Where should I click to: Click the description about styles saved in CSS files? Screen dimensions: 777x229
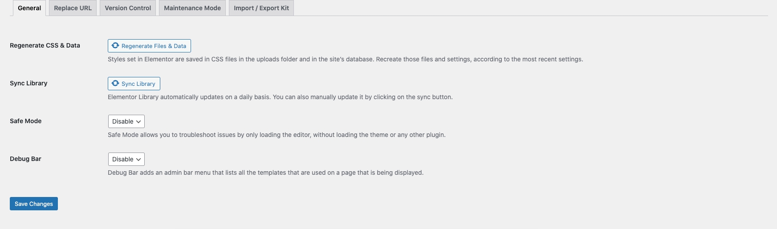point(345,59)
